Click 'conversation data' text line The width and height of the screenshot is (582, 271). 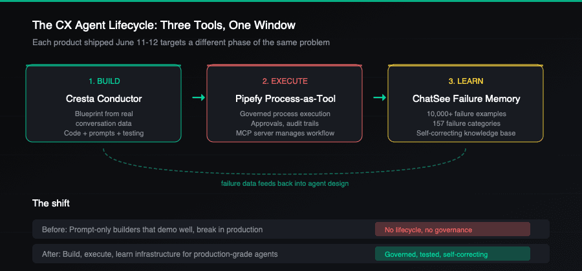[x=103, y=124]
